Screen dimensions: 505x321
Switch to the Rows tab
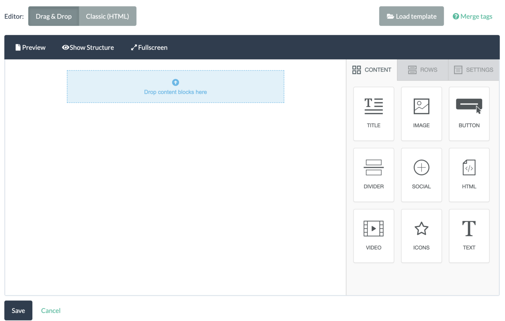pyautogui.click(x=423, y=70)
